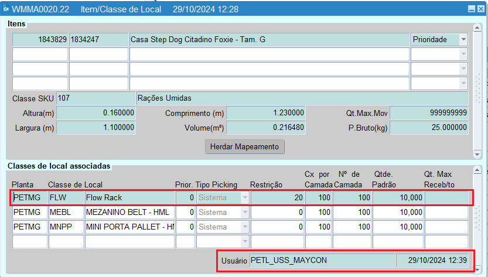
Task: Click the Oracle Forms window icon in title bar
Action: [6, 9]
